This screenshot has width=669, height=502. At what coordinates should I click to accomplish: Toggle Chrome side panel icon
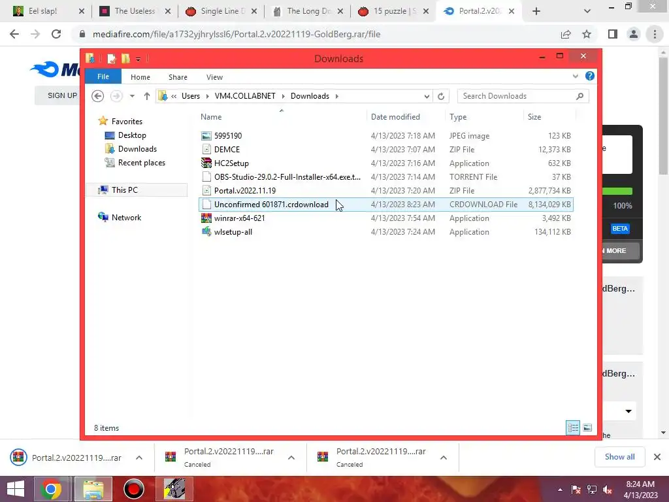(613, 34)
